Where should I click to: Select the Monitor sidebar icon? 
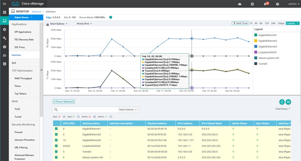tap(4, 21)
